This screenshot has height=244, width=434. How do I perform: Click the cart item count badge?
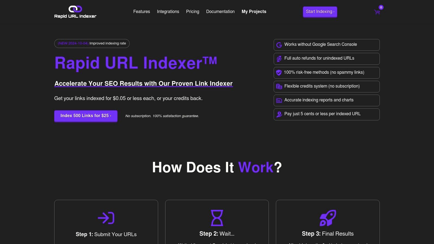(x=381, y=7)
